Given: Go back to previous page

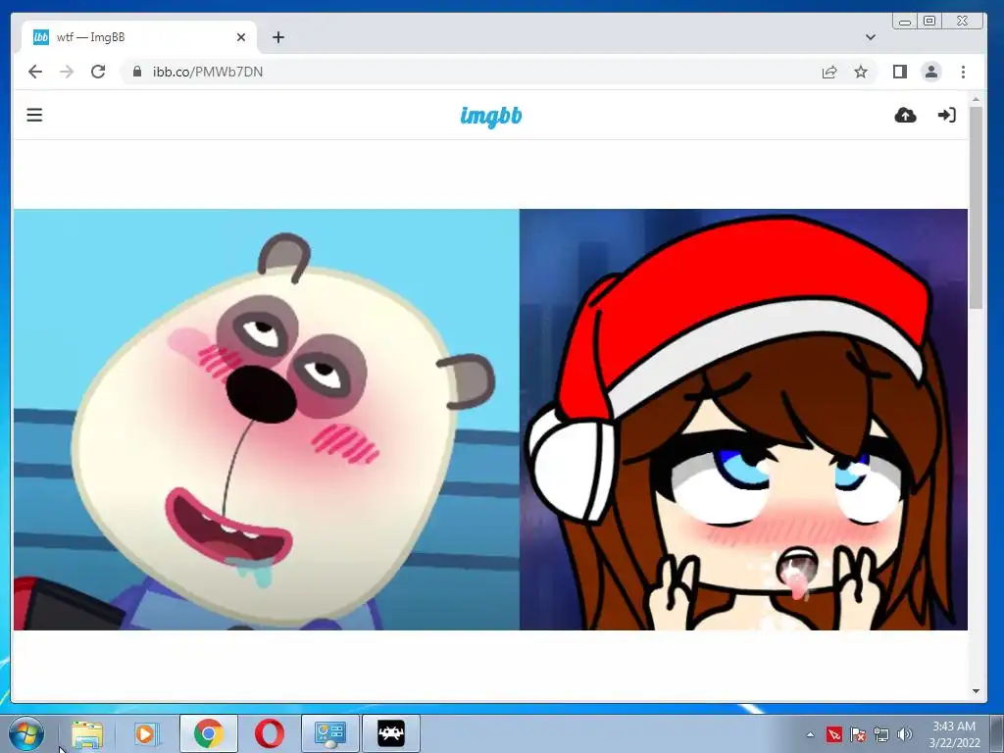Looking at the screenshot, I should click(x=35, y=72).
